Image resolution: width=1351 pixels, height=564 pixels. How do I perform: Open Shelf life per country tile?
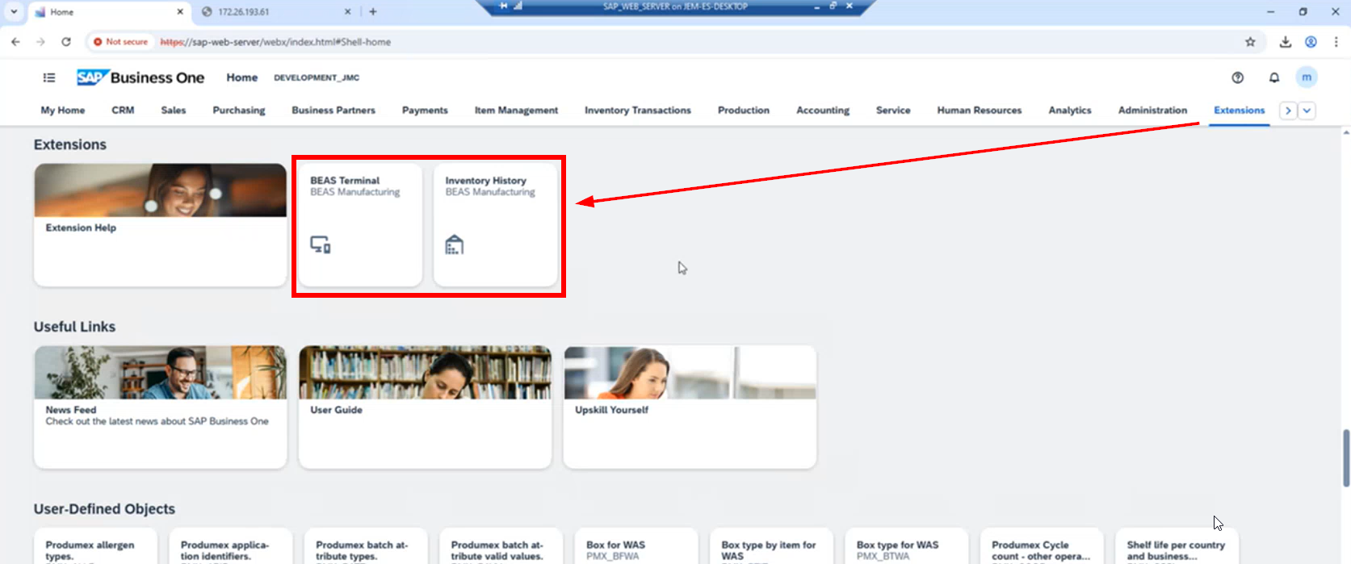pyautogui.click(x=1177, y=547)
